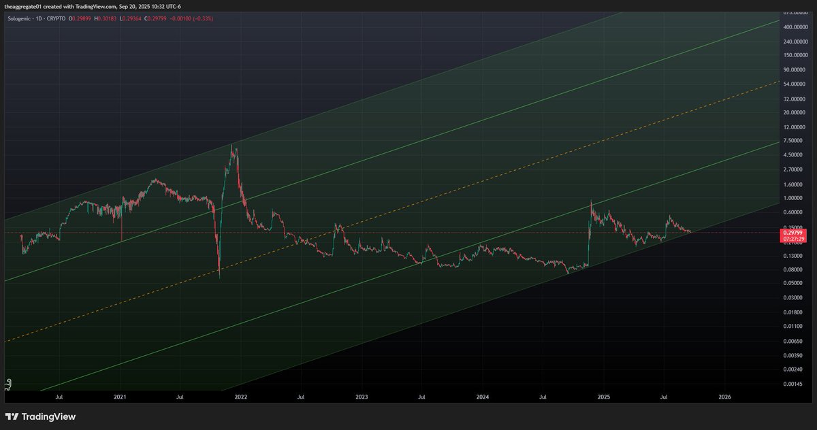Click the Jul label between 2023 and 2024
The height and width of the screenshot is (430, 817).
click(422, 396)
